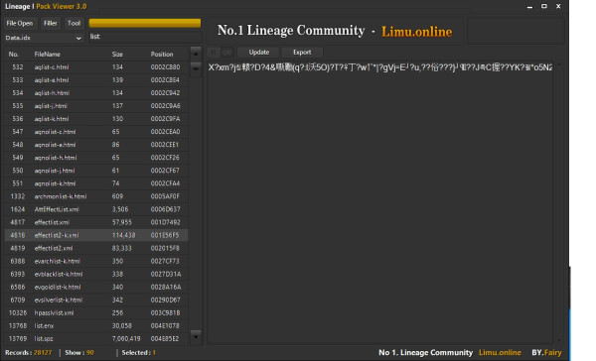Screen dimensions: 596x361
Task: Select file effectlist.xml
Action: 96,222
